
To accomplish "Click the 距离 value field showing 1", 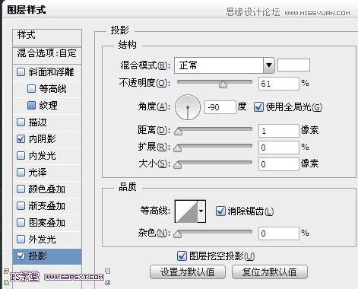I will (x=279, y=131).
